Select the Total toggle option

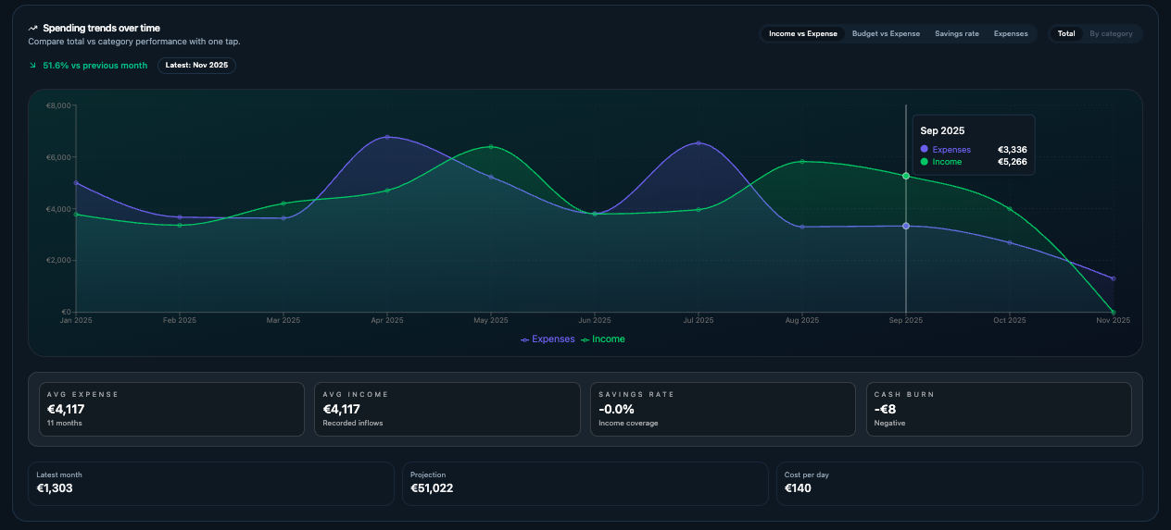(1066, 34)
